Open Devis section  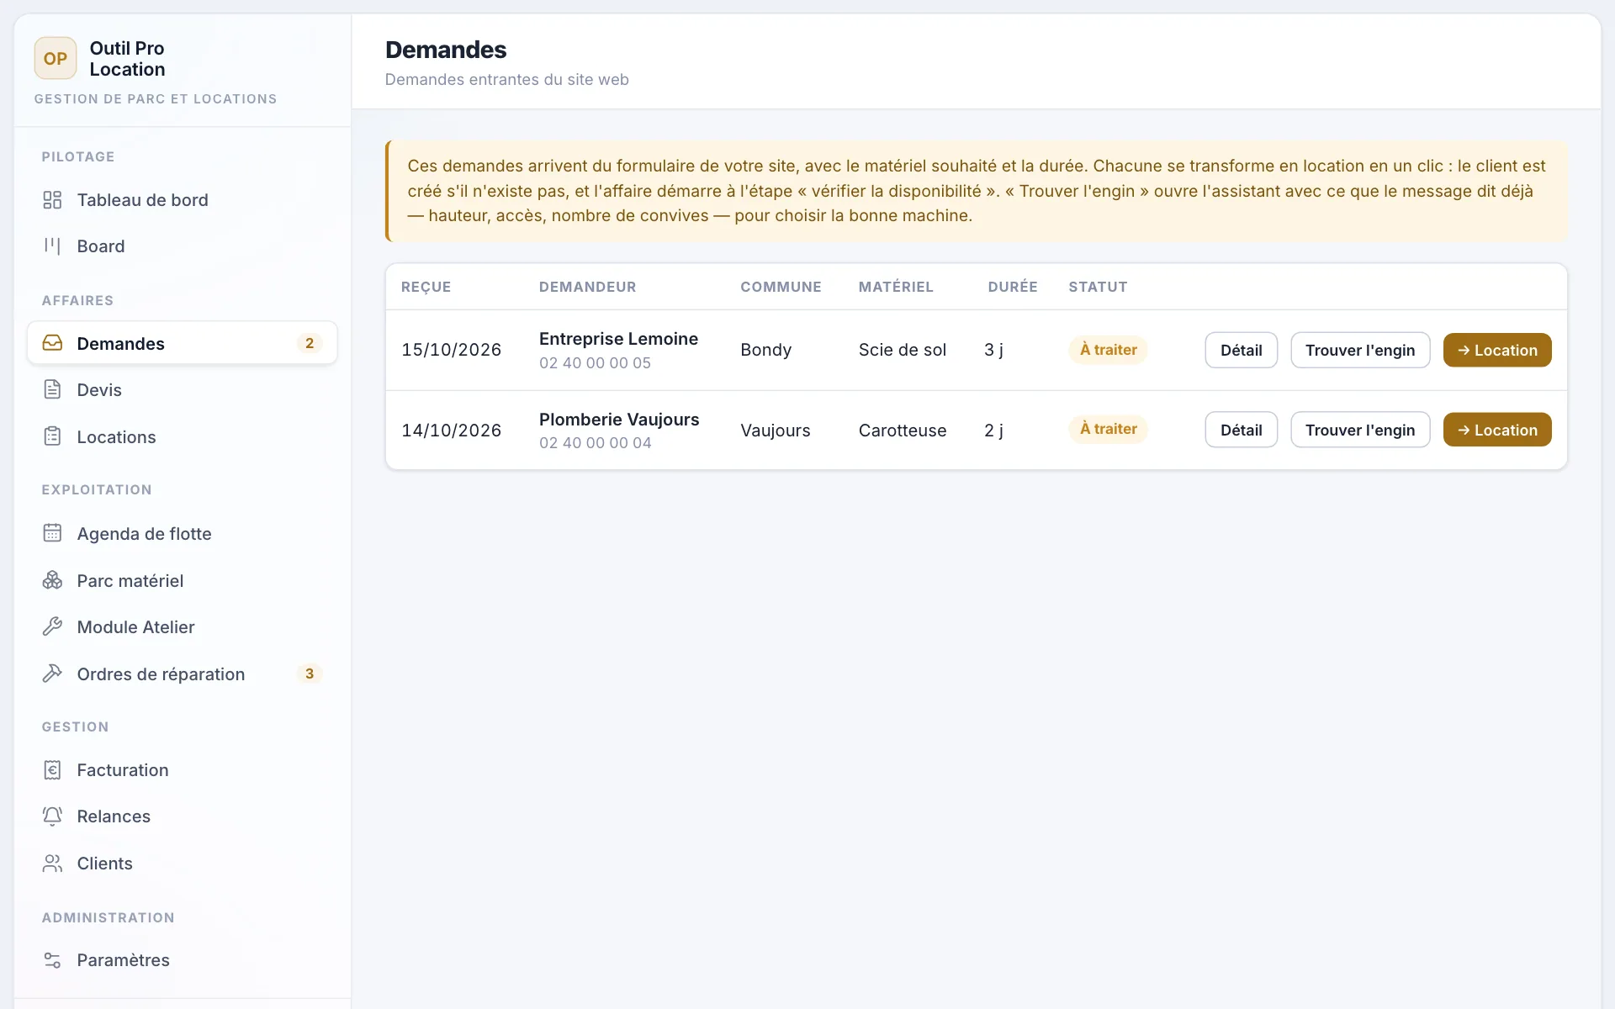pyautogui.click(x=183, y=390)
